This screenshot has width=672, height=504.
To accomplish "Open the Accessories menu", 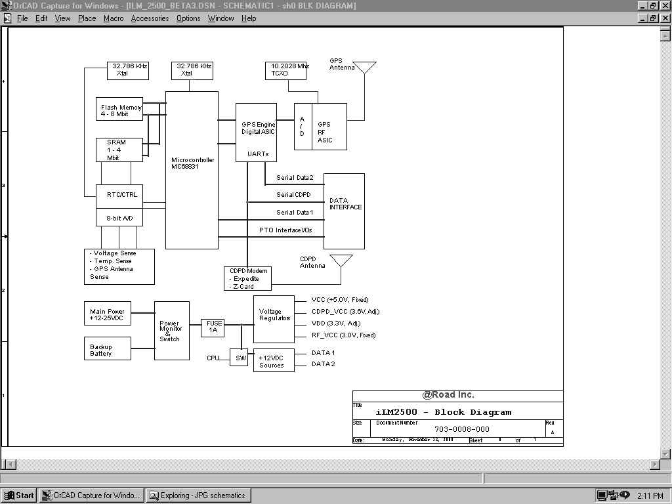I will [150, 18].
